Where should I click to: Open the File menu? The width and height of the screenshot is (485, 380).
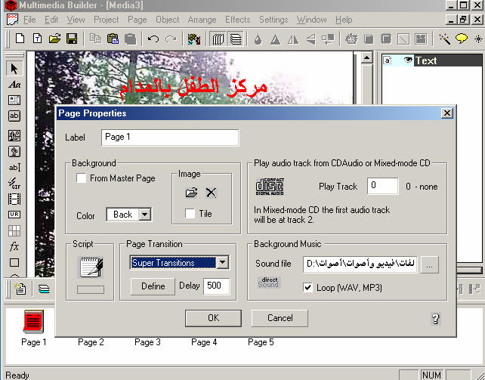(x=29, y=20)
